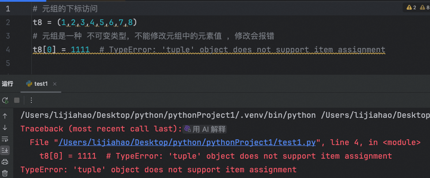Toggle soft-wrap in the run console
Image resolution: width=430 pixels, height=178 pixels.
(5, 139)
